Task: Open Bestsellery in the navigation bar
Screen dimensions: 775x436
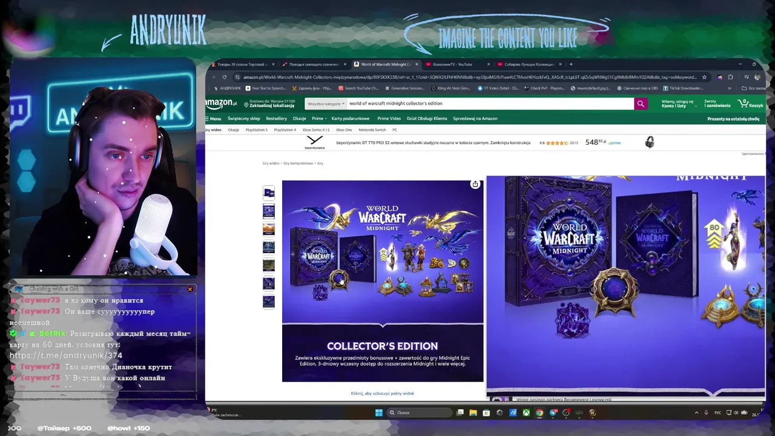Action: (277, 119)
